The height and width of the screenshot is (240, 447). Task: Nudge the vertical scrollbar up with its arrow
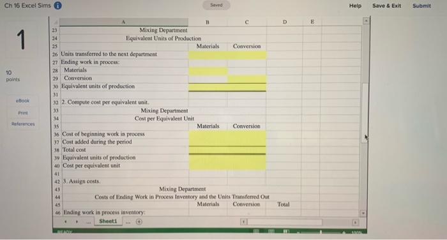(x=366, y=21)
